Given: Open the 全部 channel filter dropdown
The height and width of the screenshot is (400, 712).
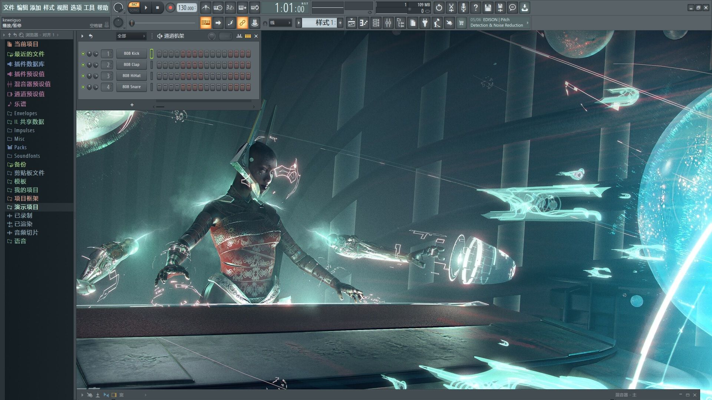Looking at the screenshot, I should [x=131, y=36].
